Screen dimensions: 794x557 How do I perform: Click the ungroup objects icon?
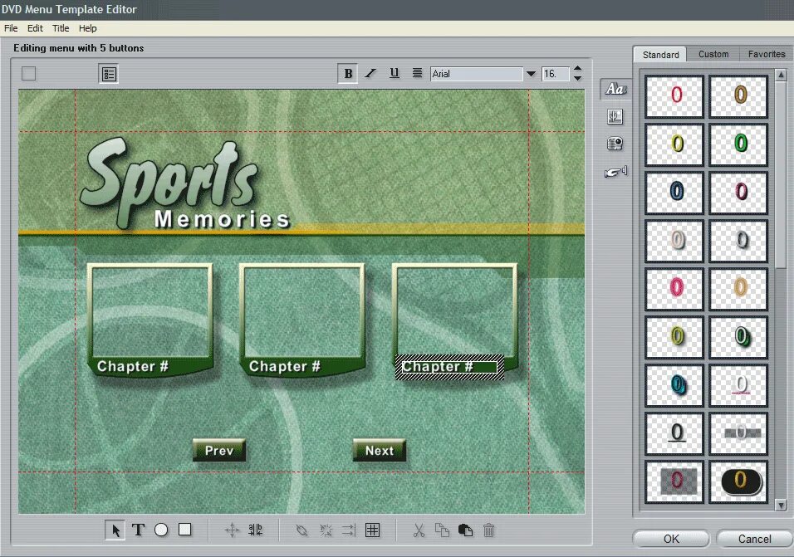point(326,530)
